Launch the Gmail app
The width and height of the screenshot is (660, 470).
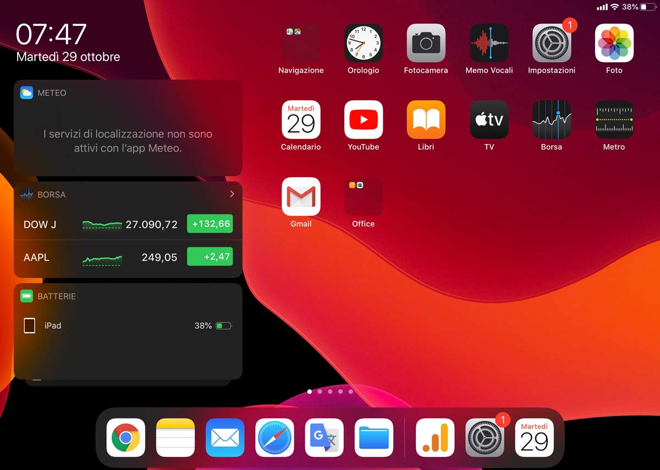pyautogui.click(x=301, y=196)
